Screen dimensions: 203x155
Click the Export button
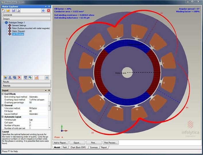click(77, 143)
